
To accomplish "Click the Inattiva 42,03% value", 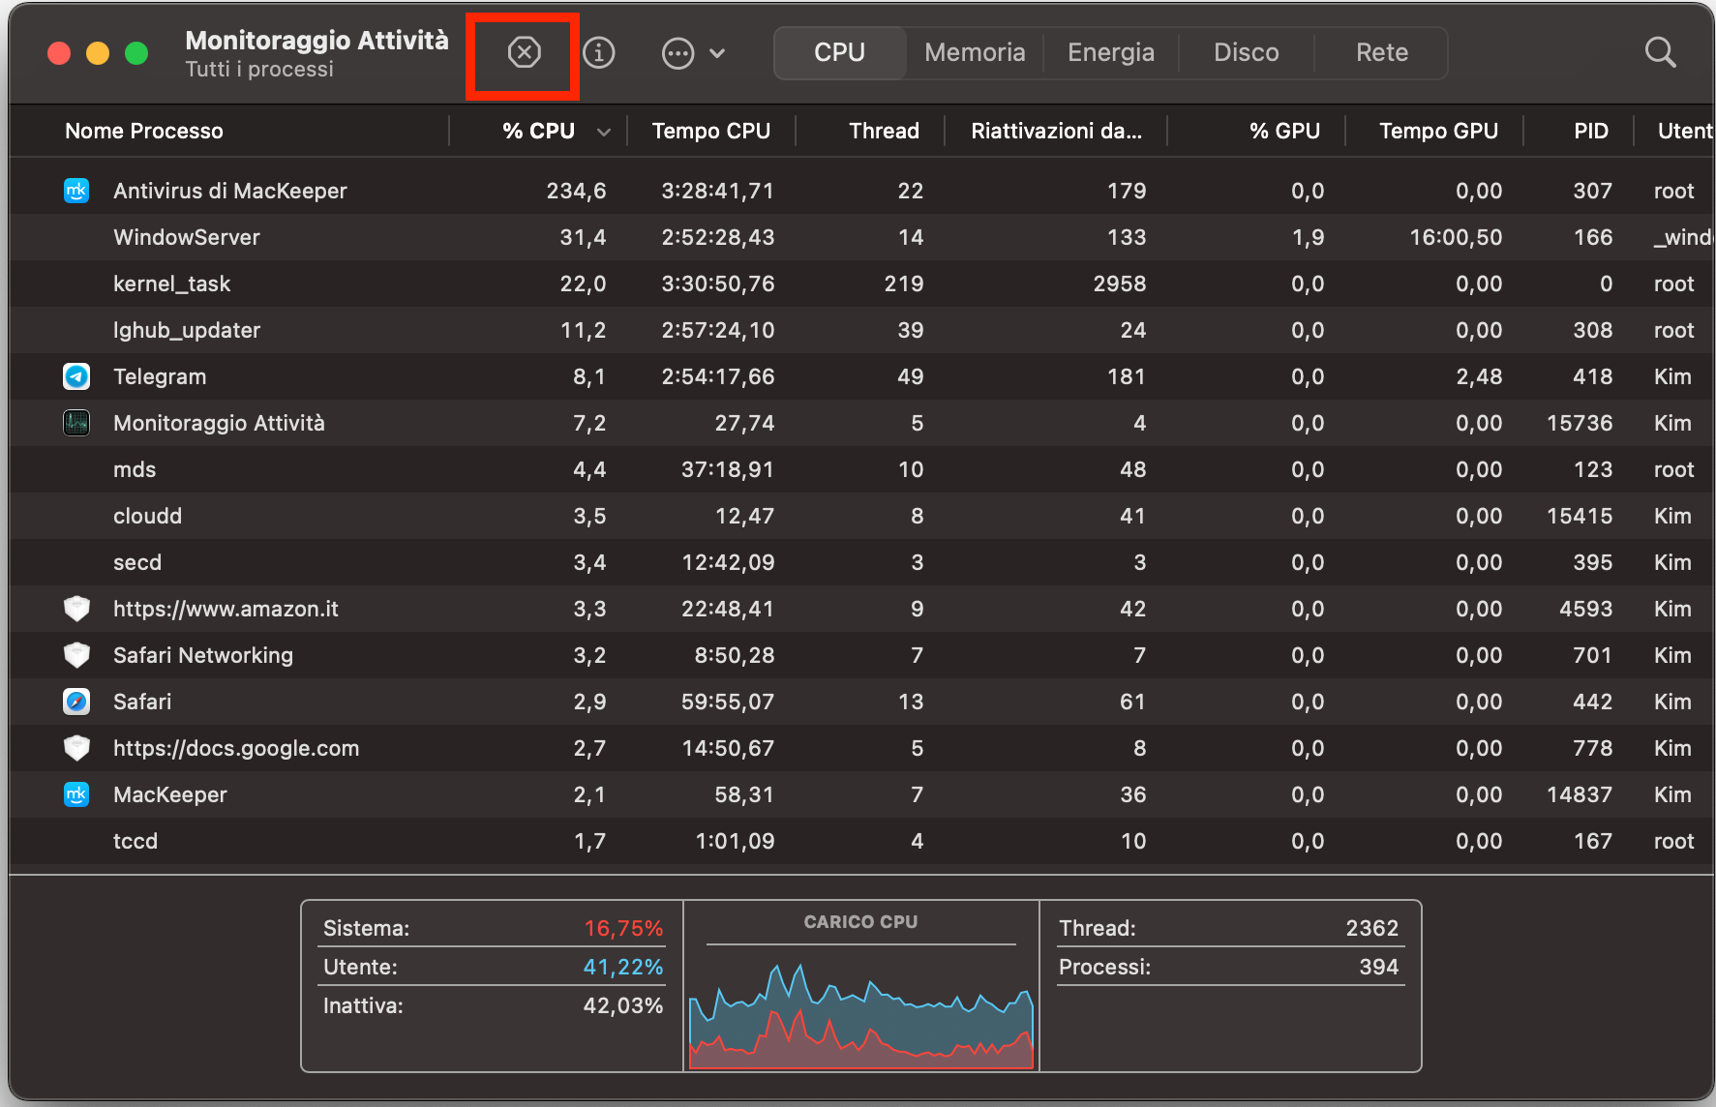I will pos(623,1005).
